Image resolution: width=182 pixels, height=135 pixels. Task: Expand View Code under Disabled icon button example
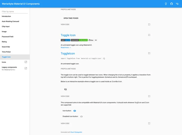pyautogui.click(x=65, y=123)
